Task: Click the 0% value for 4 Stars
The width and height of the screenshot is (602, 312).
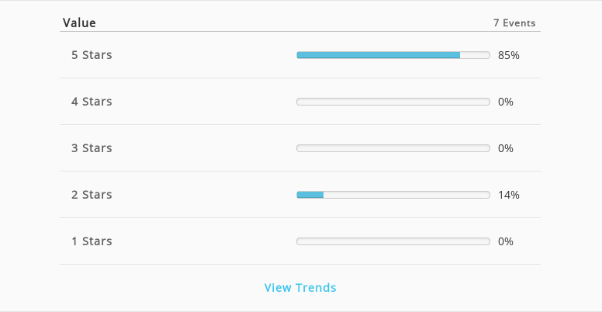Action: coord(506,102)
